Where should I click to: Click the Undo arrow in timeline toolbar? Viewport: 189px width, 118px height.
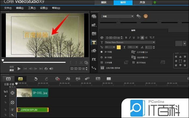pos(36,79)
